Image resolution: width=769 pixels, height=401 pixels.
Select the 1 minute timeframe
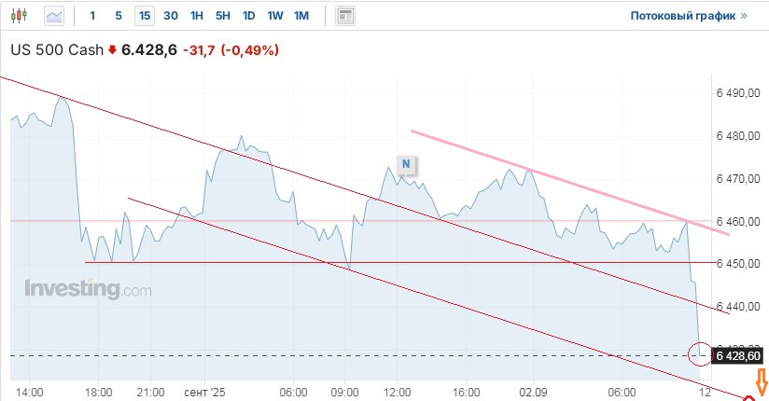[91, 16]
